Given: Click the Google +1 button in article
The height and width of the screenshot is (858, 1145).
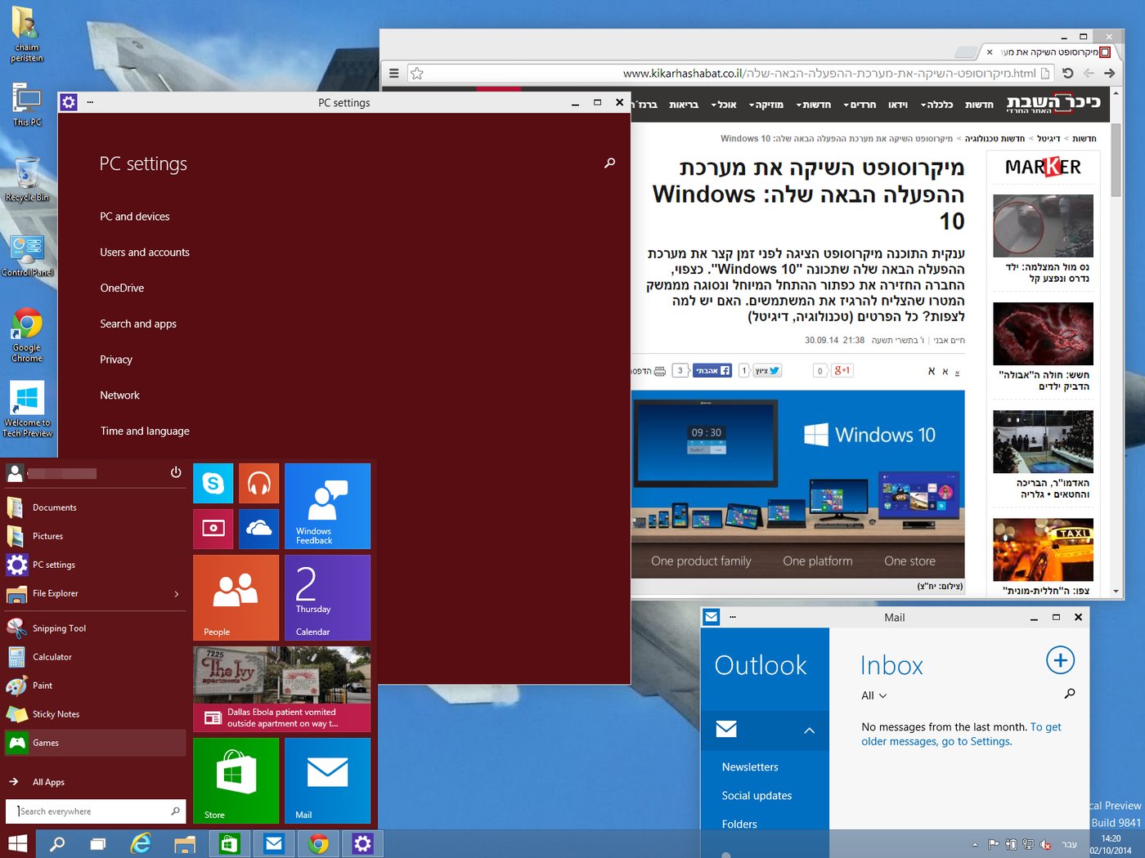Looking at the screenshot, I should pyautogui.click(x=842, y=371).
